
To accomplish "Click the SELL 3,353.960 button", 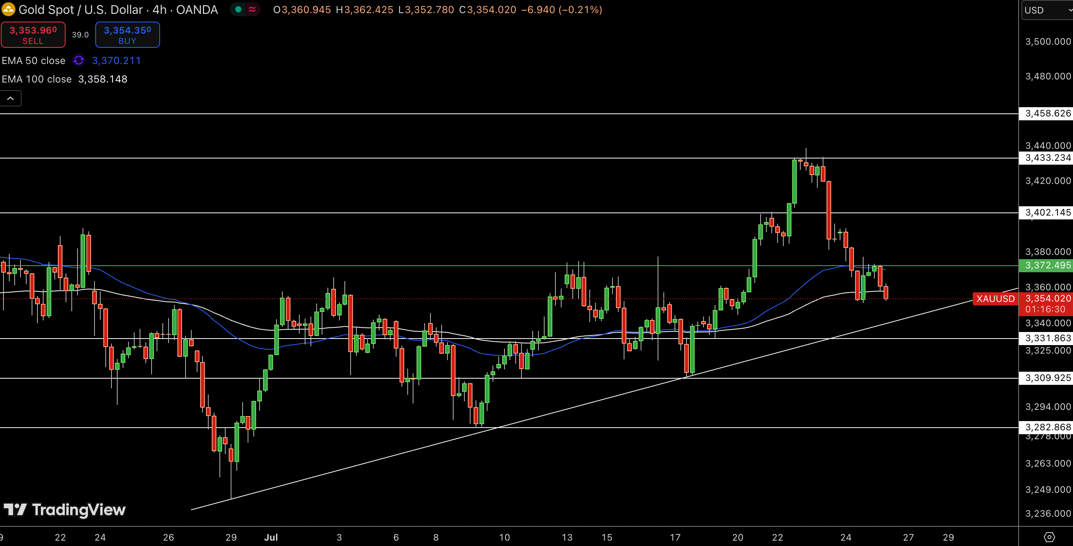I will (x=33, y=35).
